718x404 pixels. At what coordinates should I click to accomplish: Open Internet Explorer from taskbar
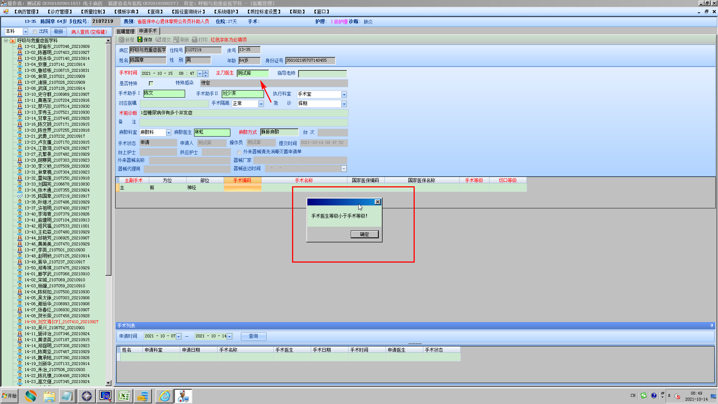(x=165, y=396)
